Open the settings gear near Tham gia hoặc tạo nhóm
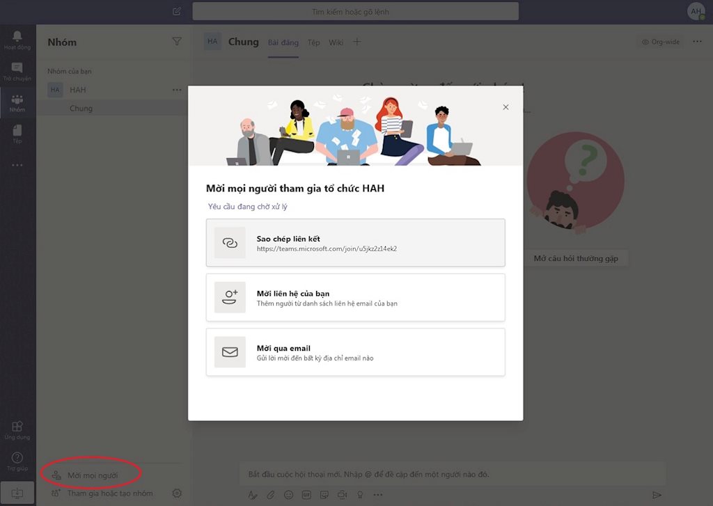Viewport: 713px width, 506px height. coord(177,493)
